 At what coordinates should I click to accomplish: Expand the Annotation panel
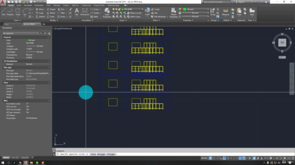click(x=88, y=20)
